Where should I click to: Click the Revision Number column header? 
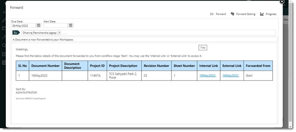click(156, 66)
